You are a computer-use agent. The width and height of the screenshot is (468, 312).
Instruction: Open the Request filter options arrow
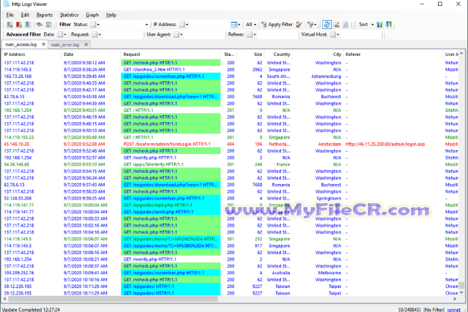click(x=99, y=34)
